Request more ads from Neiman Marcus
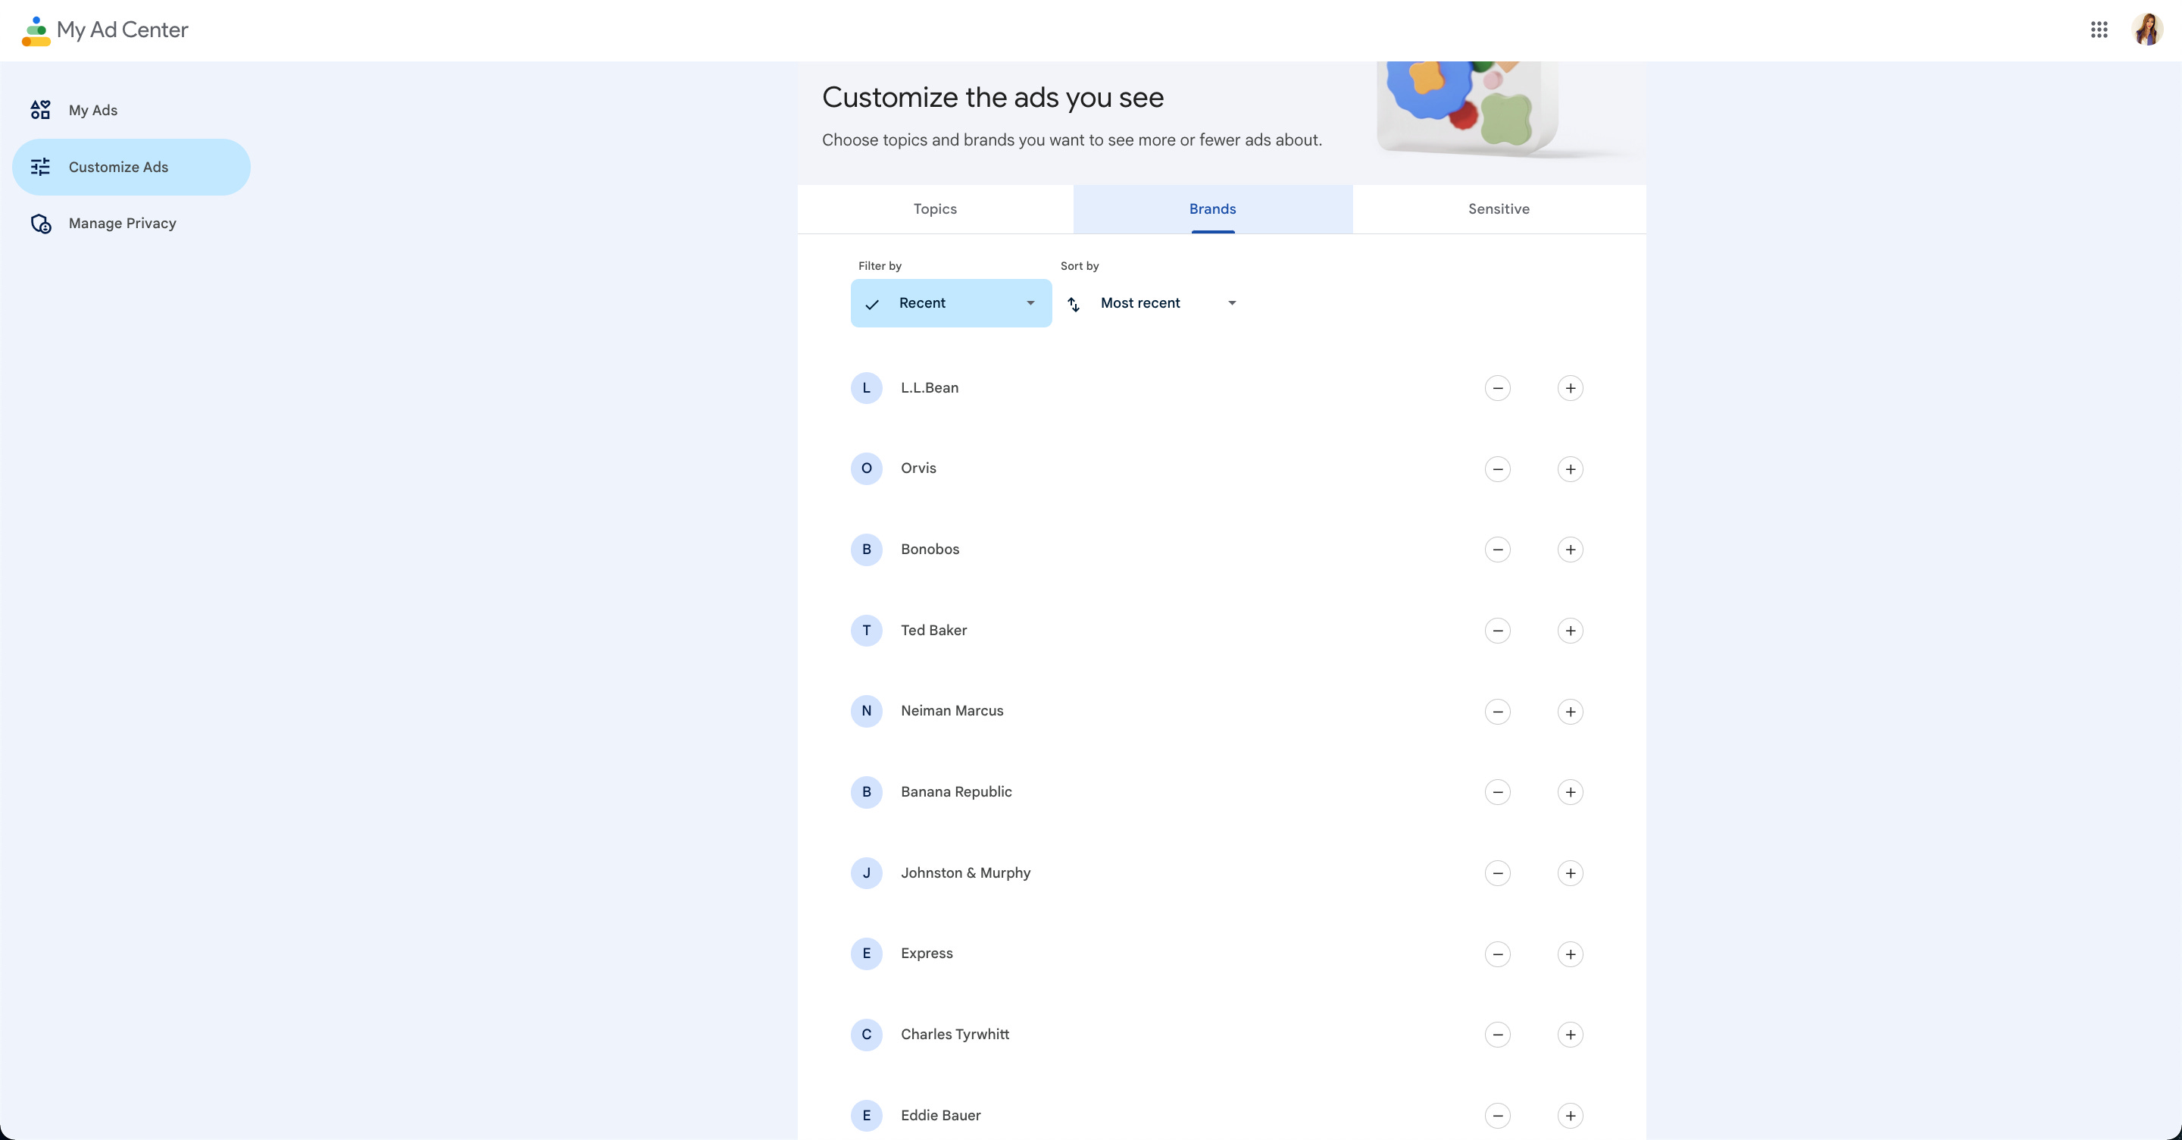This screenshot has height=1140, width=2182. 1571,711
